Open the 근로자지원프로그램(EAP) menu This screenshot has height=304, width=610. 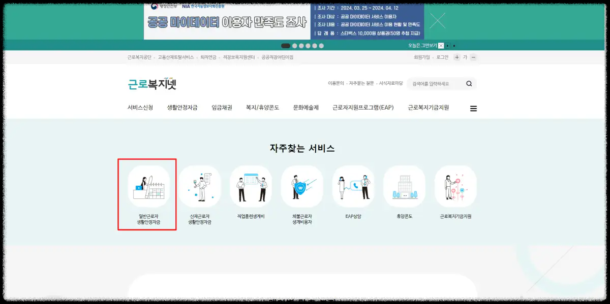363,108
